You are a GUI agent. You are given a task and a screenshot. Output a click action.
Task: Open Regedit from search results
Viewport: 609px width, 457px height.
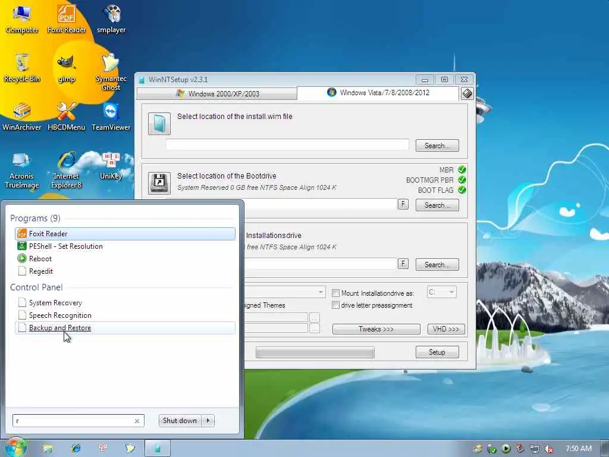(x=125, y=271)
